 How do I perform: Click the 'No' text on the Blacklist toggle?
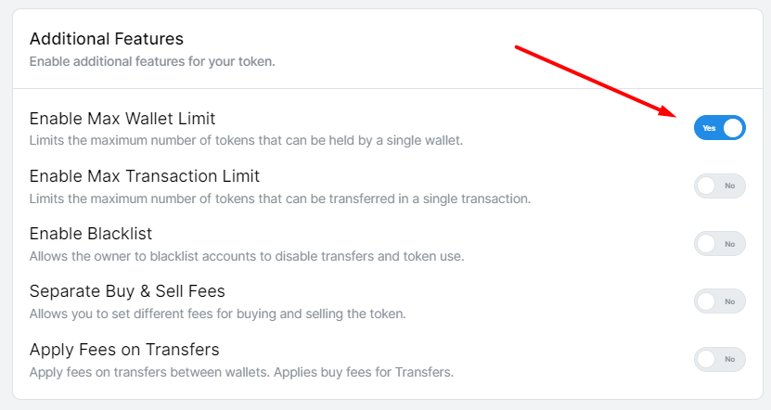pos(730,244)
